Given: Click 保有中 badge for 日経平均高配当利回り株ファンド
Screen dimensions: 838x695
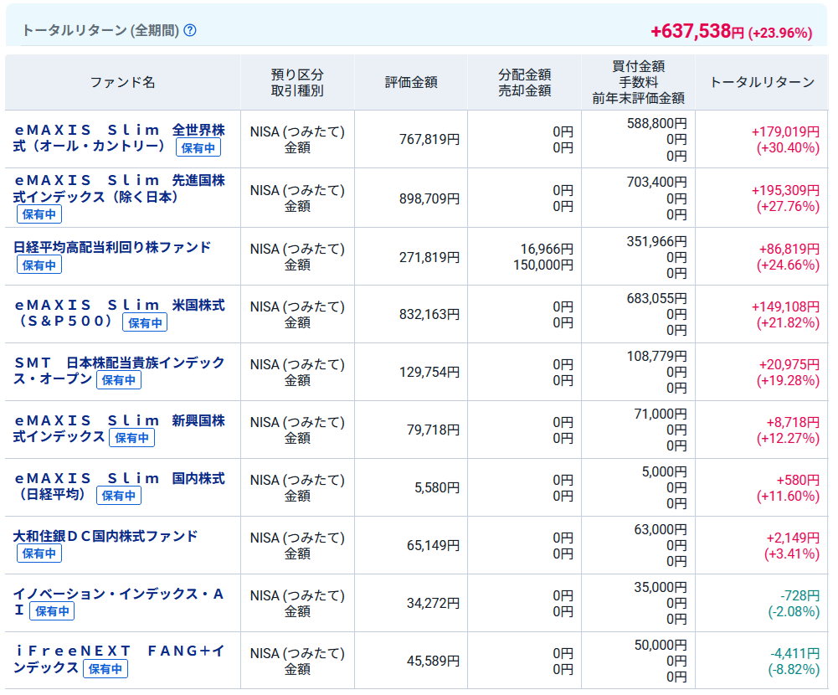Looking at the screenshot, I should 39,265.
